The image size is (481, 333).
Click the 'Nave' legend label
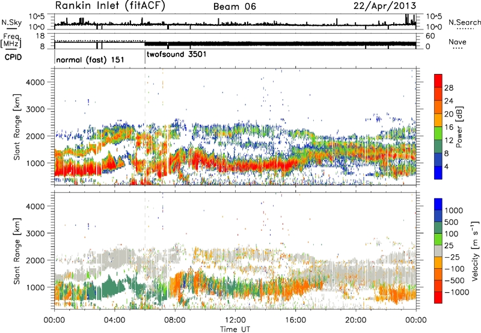coord(457,42)
